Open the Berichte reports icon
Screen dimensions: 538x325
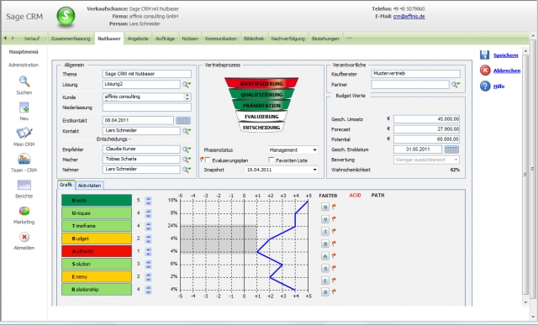click(24, 185)
